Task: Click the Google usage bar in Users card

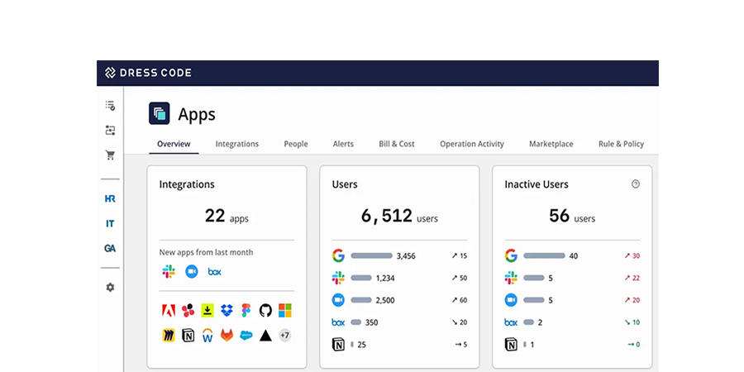Action: 371,256
